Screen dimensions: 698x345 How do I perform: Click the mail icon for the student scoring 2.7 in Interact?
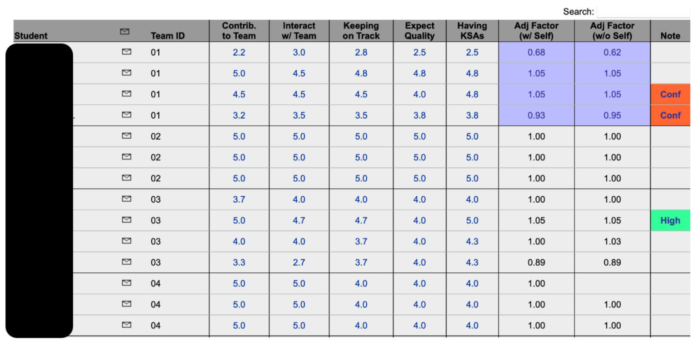tap(127, 262)
